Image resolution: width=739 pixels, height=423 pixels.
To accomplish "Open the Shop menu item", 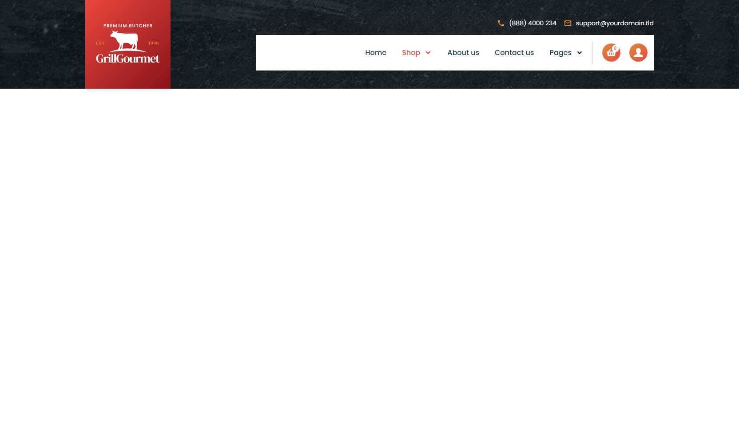I will (411, 52).
